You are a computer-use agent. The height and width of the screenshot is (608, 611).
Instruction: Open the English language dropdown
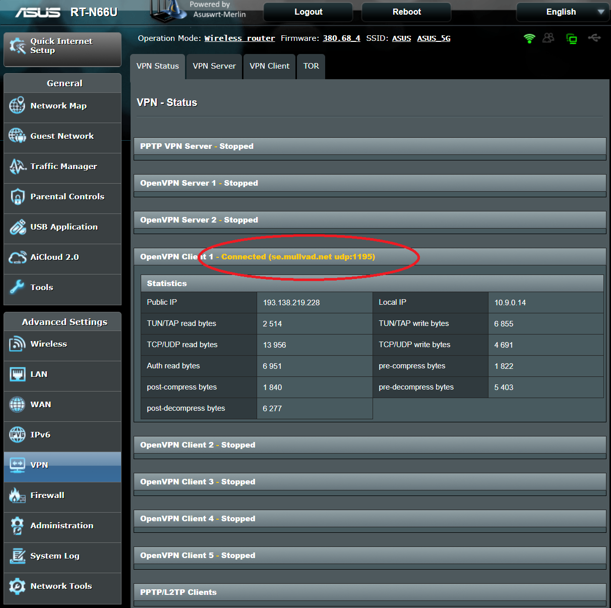pyautogui.click(x=563, y=12)
